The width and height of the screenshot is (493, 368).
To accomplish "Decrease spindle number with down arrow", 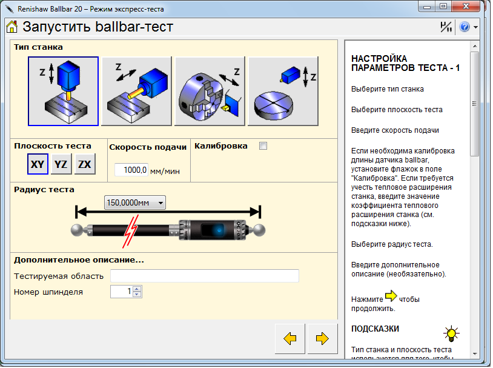I will [137, 295].
